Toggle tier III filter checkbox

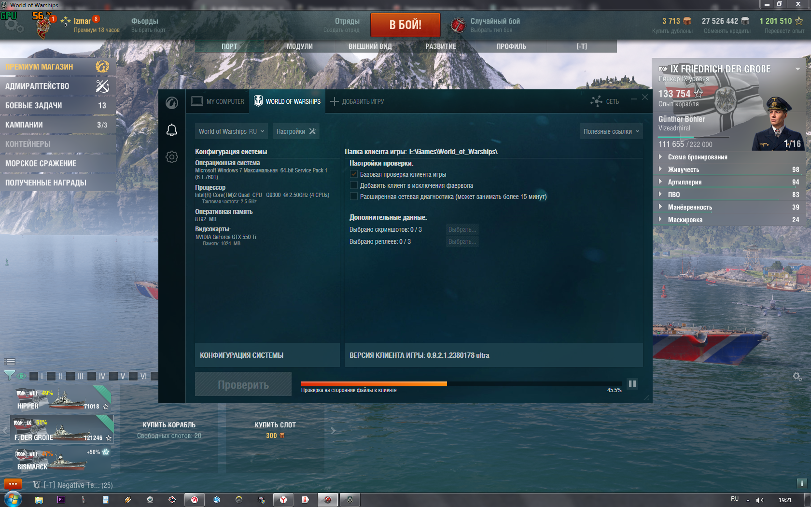click(x=70, y=376)
